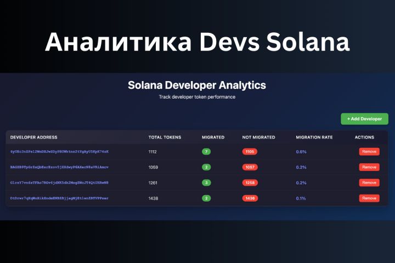The image size is (395, 263).
Task: Click the green migrated badge showing 3
Action: click(206, 182)
